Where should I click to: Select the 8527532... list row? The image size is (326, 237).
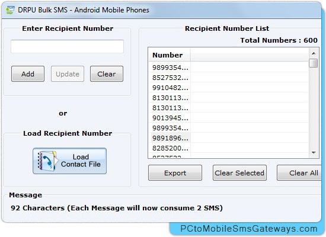(x=229, y=78)
